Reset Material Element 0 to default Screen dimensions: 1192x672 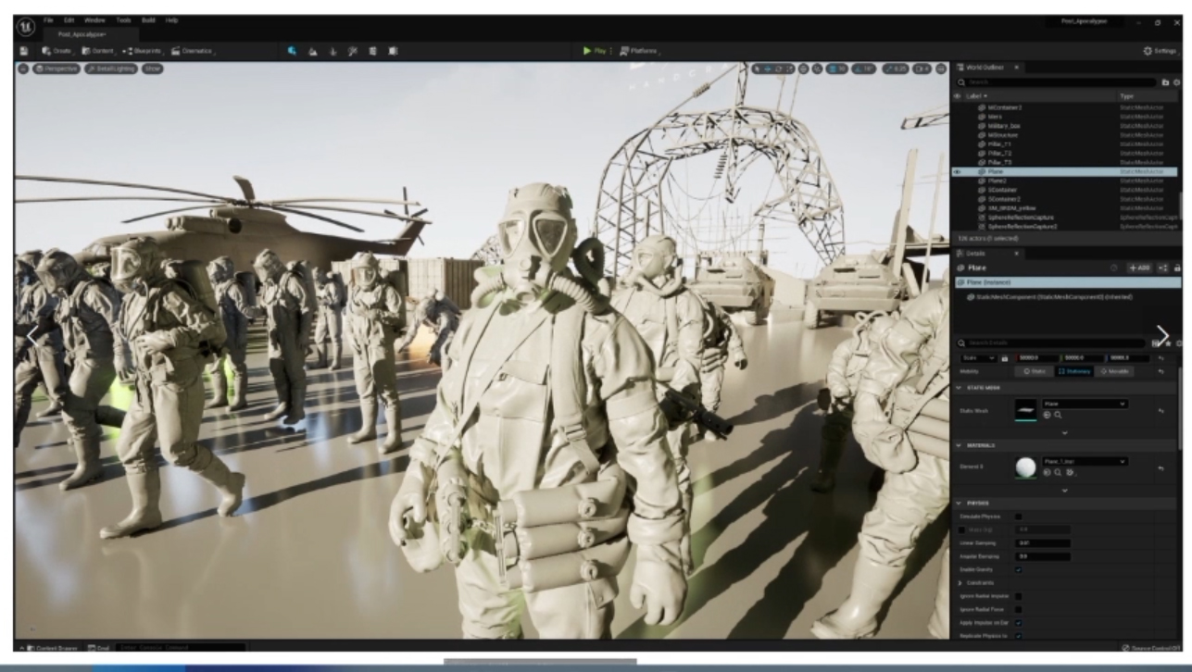1160,467
